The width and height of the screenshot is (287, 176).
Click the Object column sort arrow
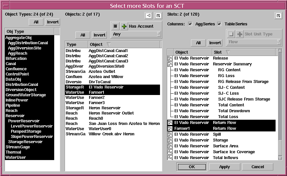coord(108,45)
